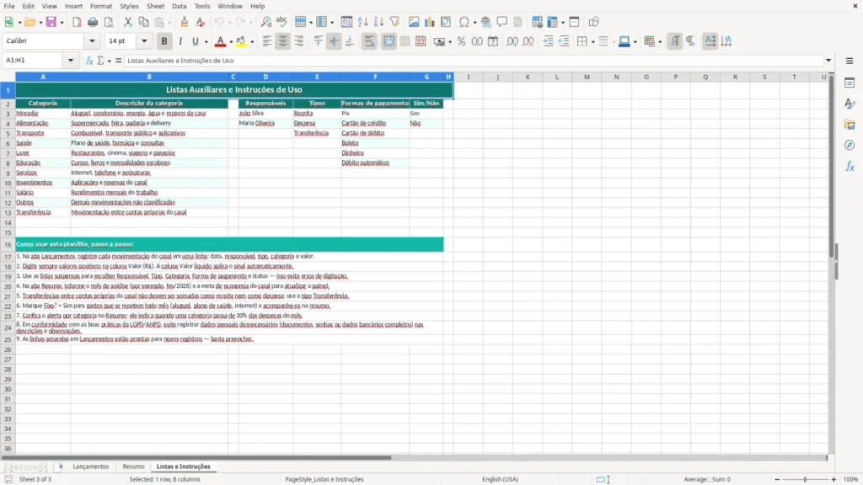Insert hyperlink icon
Viewport: 863px width, 485px height.
point(486,22)
